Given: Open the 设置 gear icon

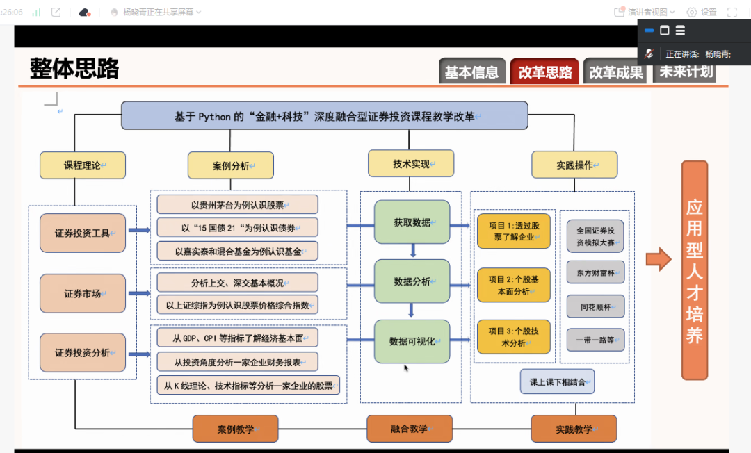Looking at the screenshot, I should 692,12.
